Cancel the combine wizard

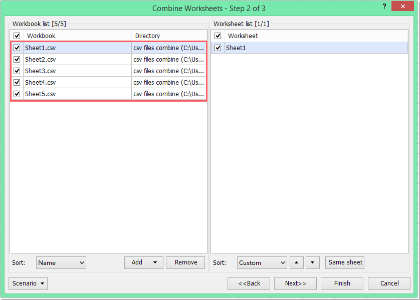tap(389, 283)
